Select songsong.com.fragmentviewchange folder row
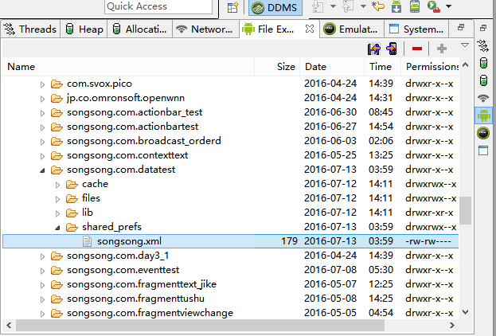The width and height of the screenshot is (496, 336). point(230,313)
